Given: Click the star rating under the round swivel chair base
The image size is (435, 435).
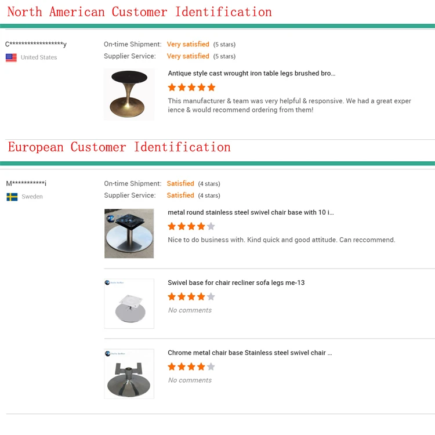Looking at the screenshot, I should [191, 226].
